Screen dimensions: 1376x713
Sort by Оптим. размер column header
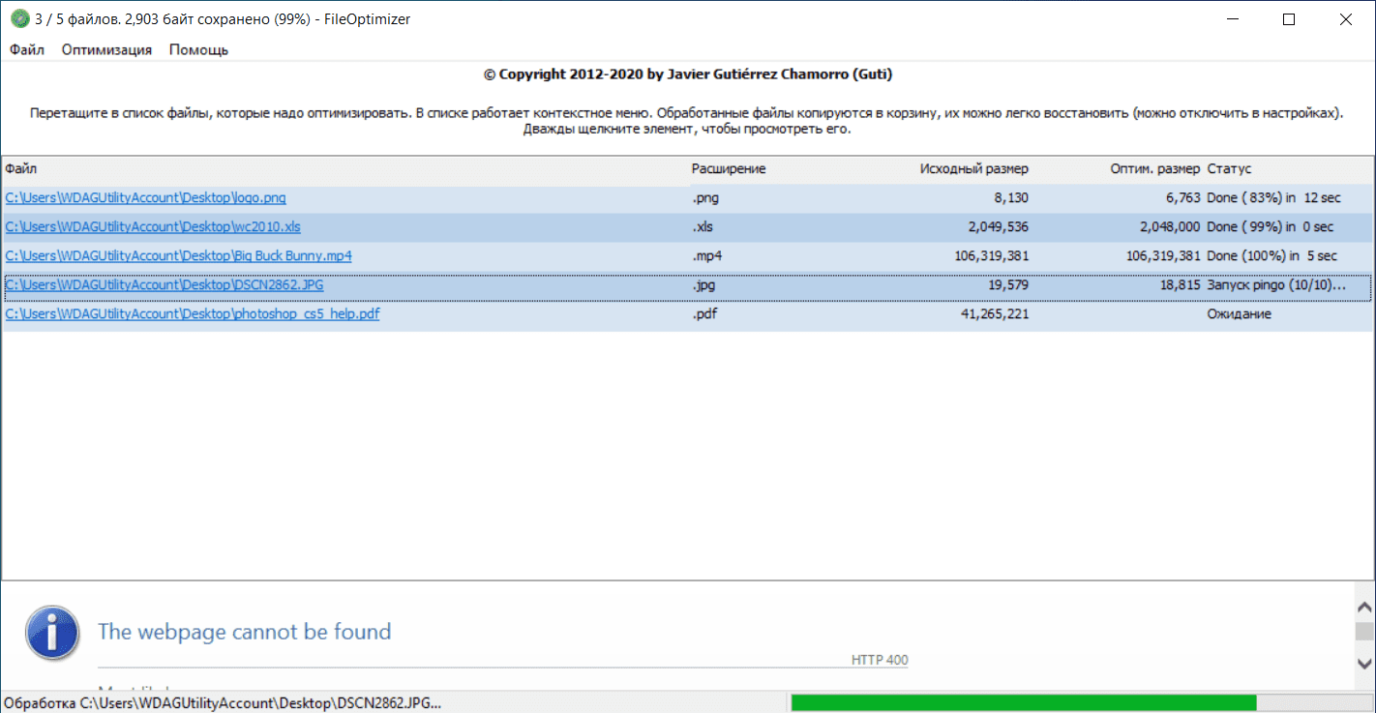(1154, 169)
